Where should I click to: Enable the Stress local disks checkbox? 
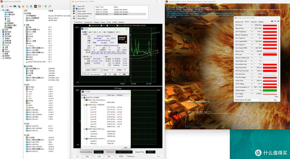click(x=77, y=16)
